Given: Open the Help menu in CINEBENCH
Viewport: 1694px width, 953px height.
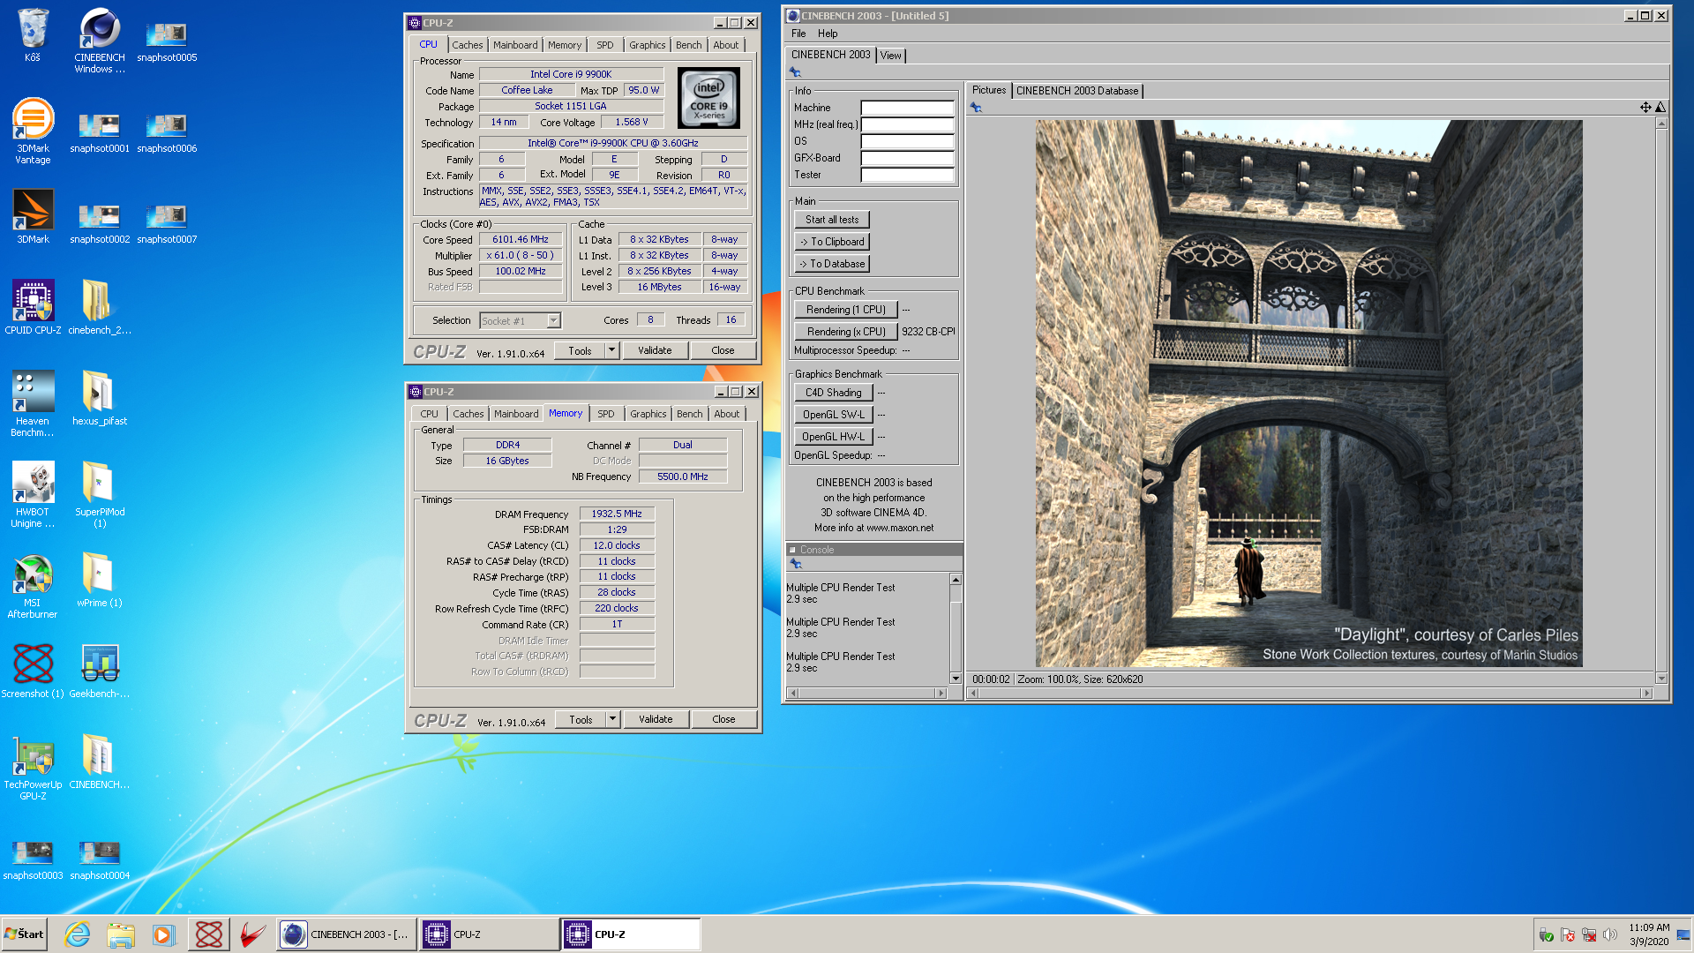Looking at the screenshot, I should 828,34.
